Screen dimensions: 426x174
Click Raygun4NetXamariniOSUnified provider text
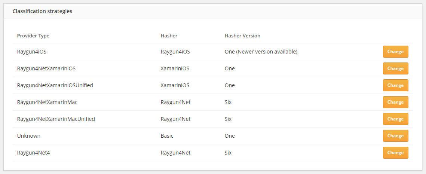[55, 85]
